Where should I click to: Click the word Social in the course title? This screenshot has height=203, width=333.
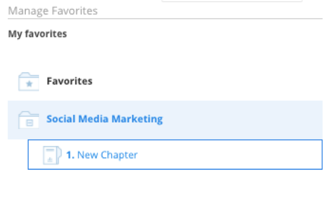click(61, 119)
